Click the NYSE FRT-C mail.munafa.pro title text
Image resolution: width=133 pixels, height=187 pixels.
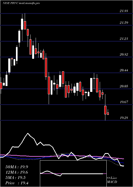click(x=21, y=3)
